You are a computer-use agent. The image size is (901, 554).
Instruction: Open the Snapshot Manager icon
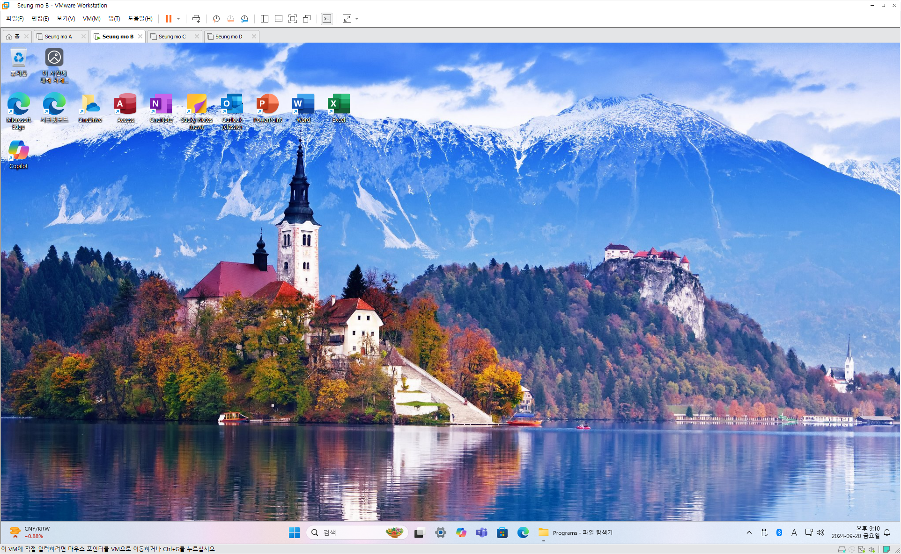(x=244, y=19)
